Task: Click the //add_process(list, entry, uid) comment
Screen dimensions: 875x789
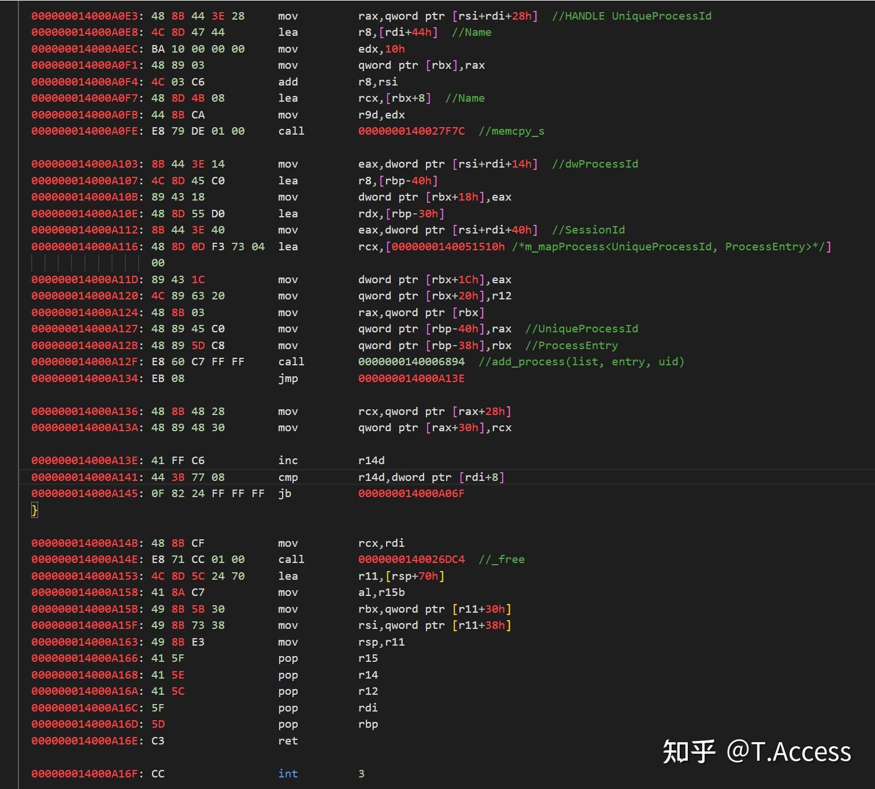Action: tap(581, 362)
